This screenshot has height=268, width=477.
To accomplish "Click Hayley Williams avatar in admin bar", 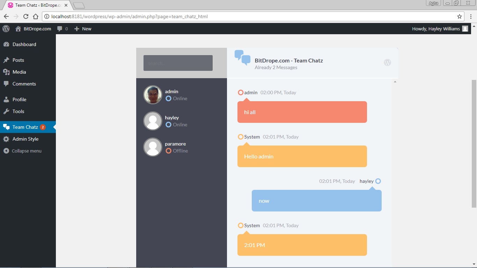I will point(465,29).
